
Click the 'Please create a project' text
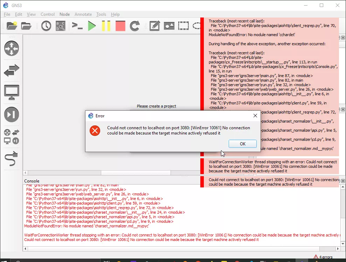(157, 106)
